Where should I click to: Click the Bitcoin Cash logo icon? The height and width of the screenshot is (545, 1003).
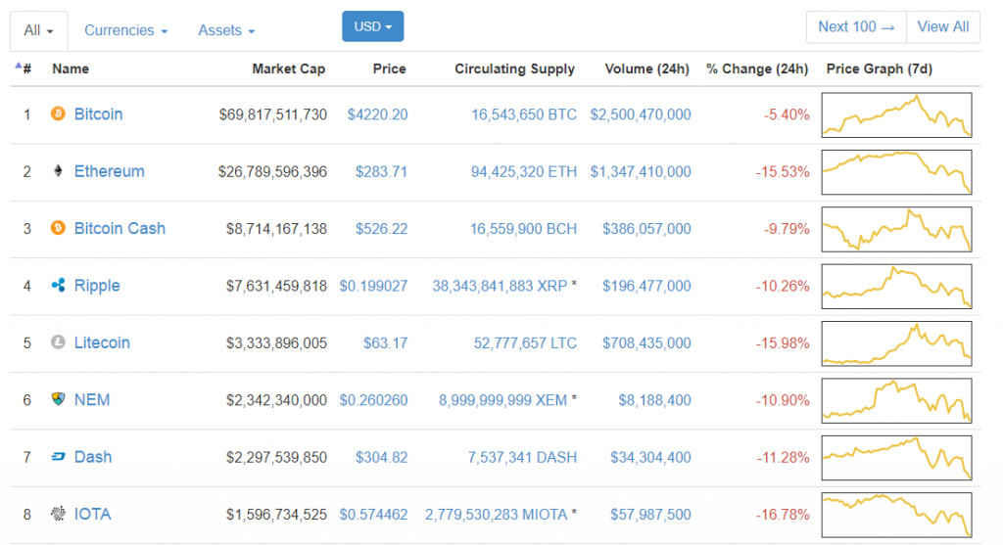(58, 228)
